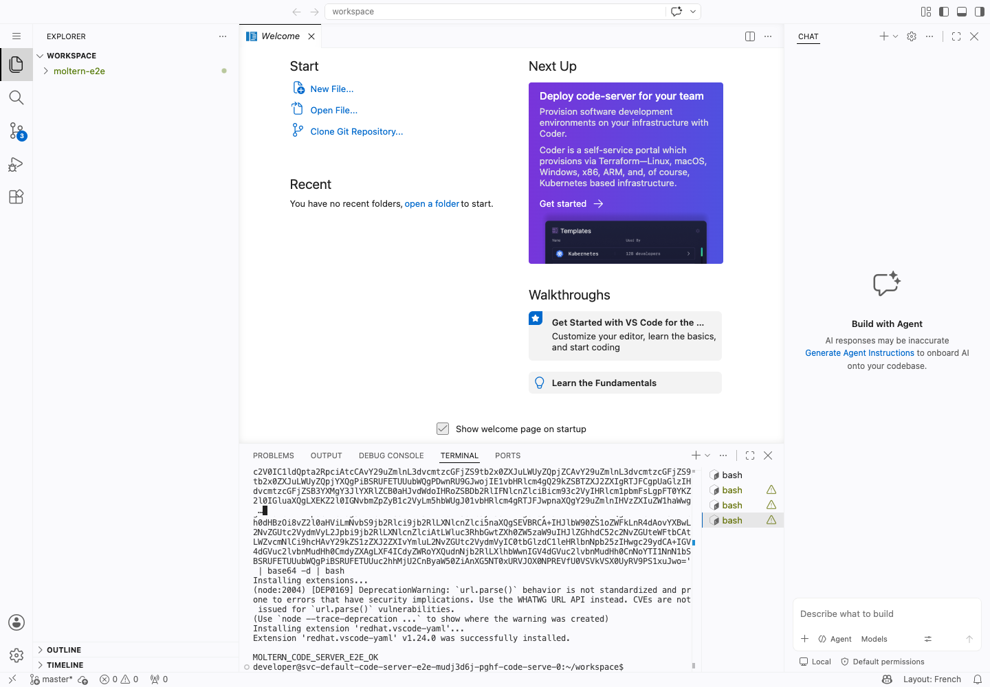Open notifications bell in status bar

[978, 679]
